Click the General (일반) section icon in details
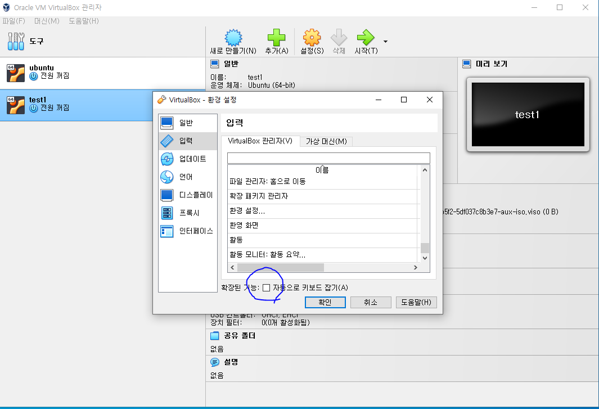 pyautogui.click(x=215, y=64)
